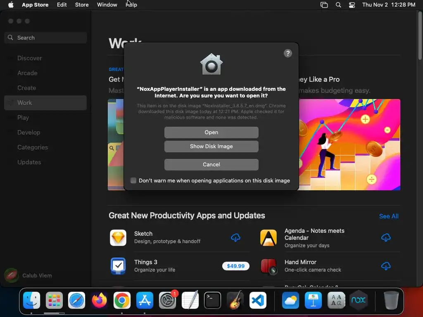Go to Create in sidebar
Viewport: 423px width, 317px height.
point(27,88)
